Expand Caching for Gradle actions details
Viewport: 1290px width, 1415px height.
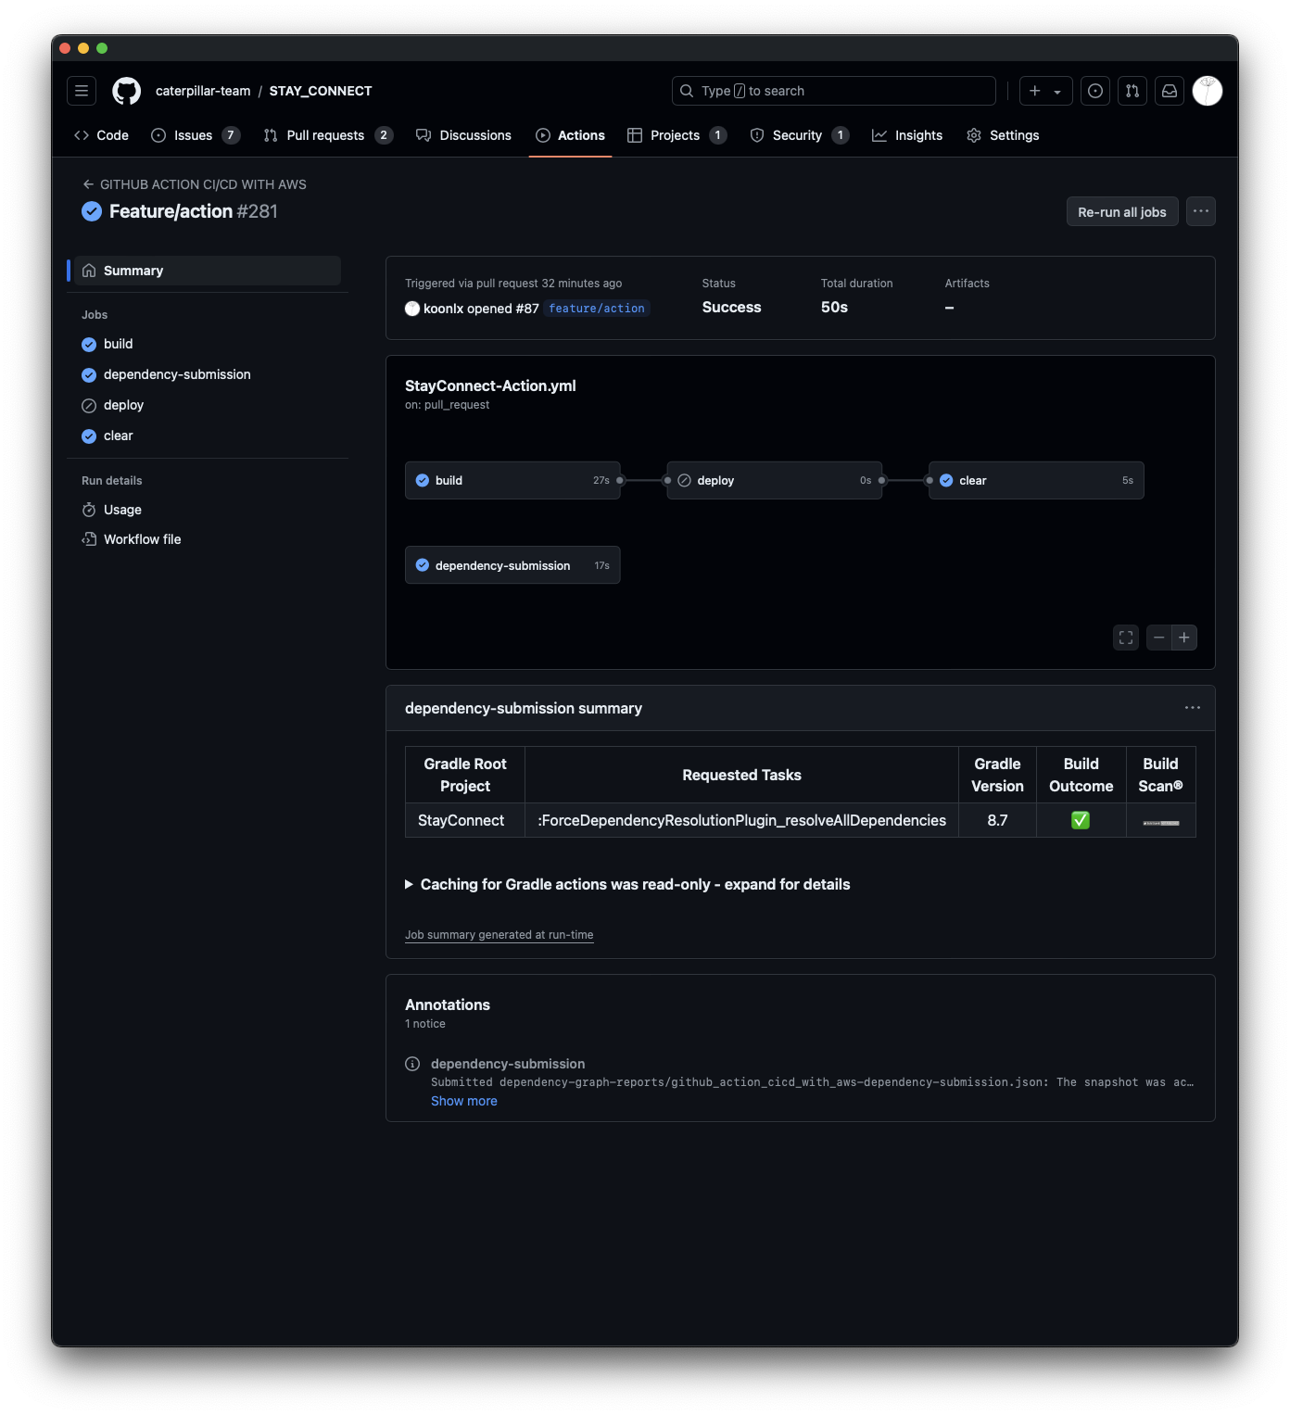pyautogui.click(x=627, y=885)
